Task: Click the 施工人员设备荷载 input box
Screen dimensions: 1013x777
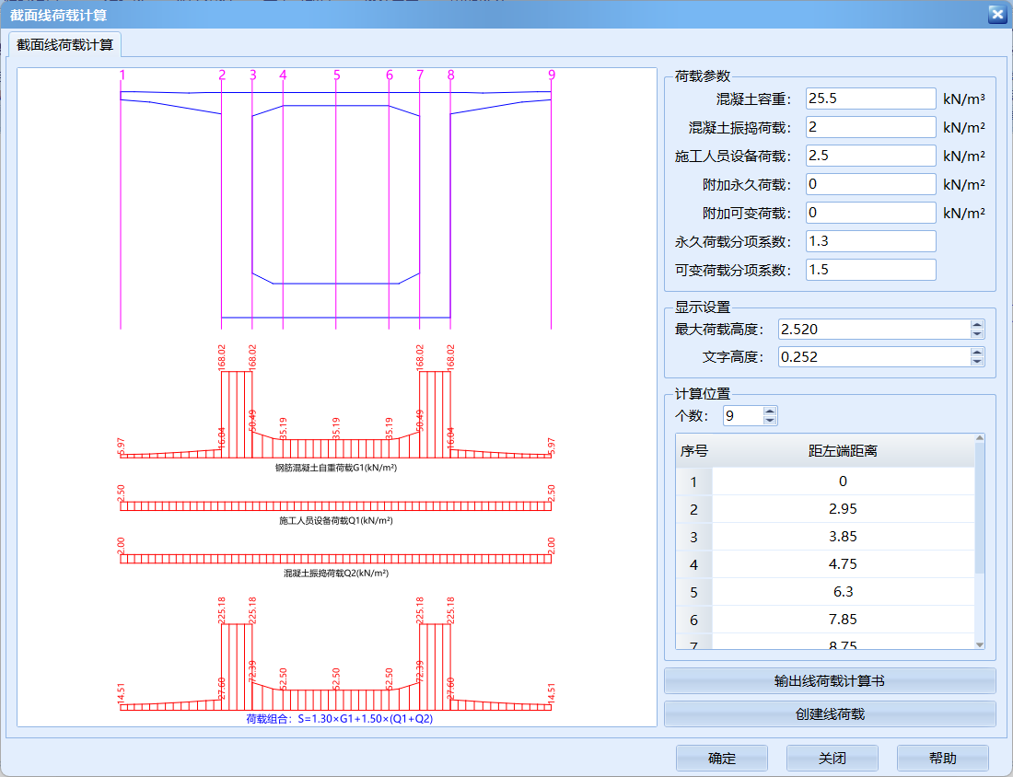Action: (870, 156)
